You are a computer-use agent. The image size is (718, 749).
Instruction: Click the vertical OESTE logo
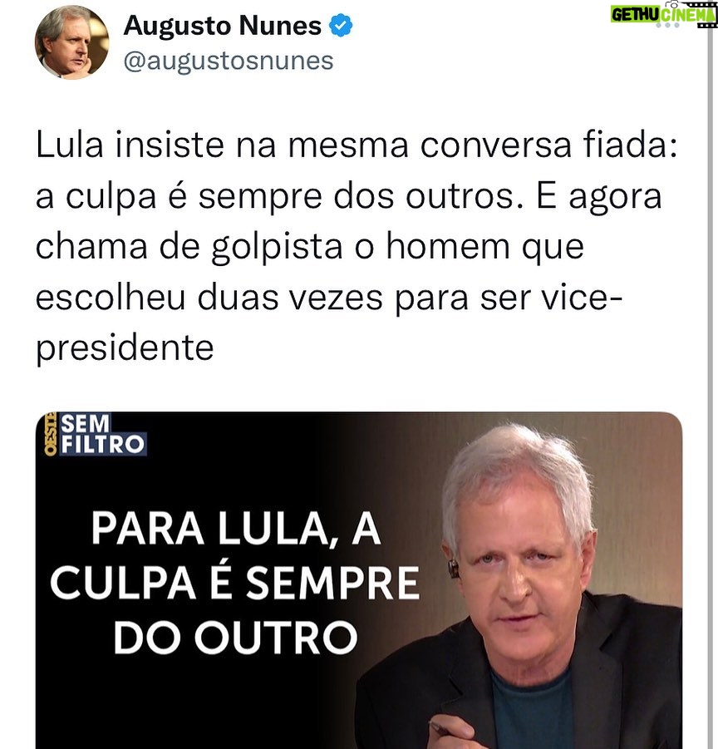click(50, 434)
